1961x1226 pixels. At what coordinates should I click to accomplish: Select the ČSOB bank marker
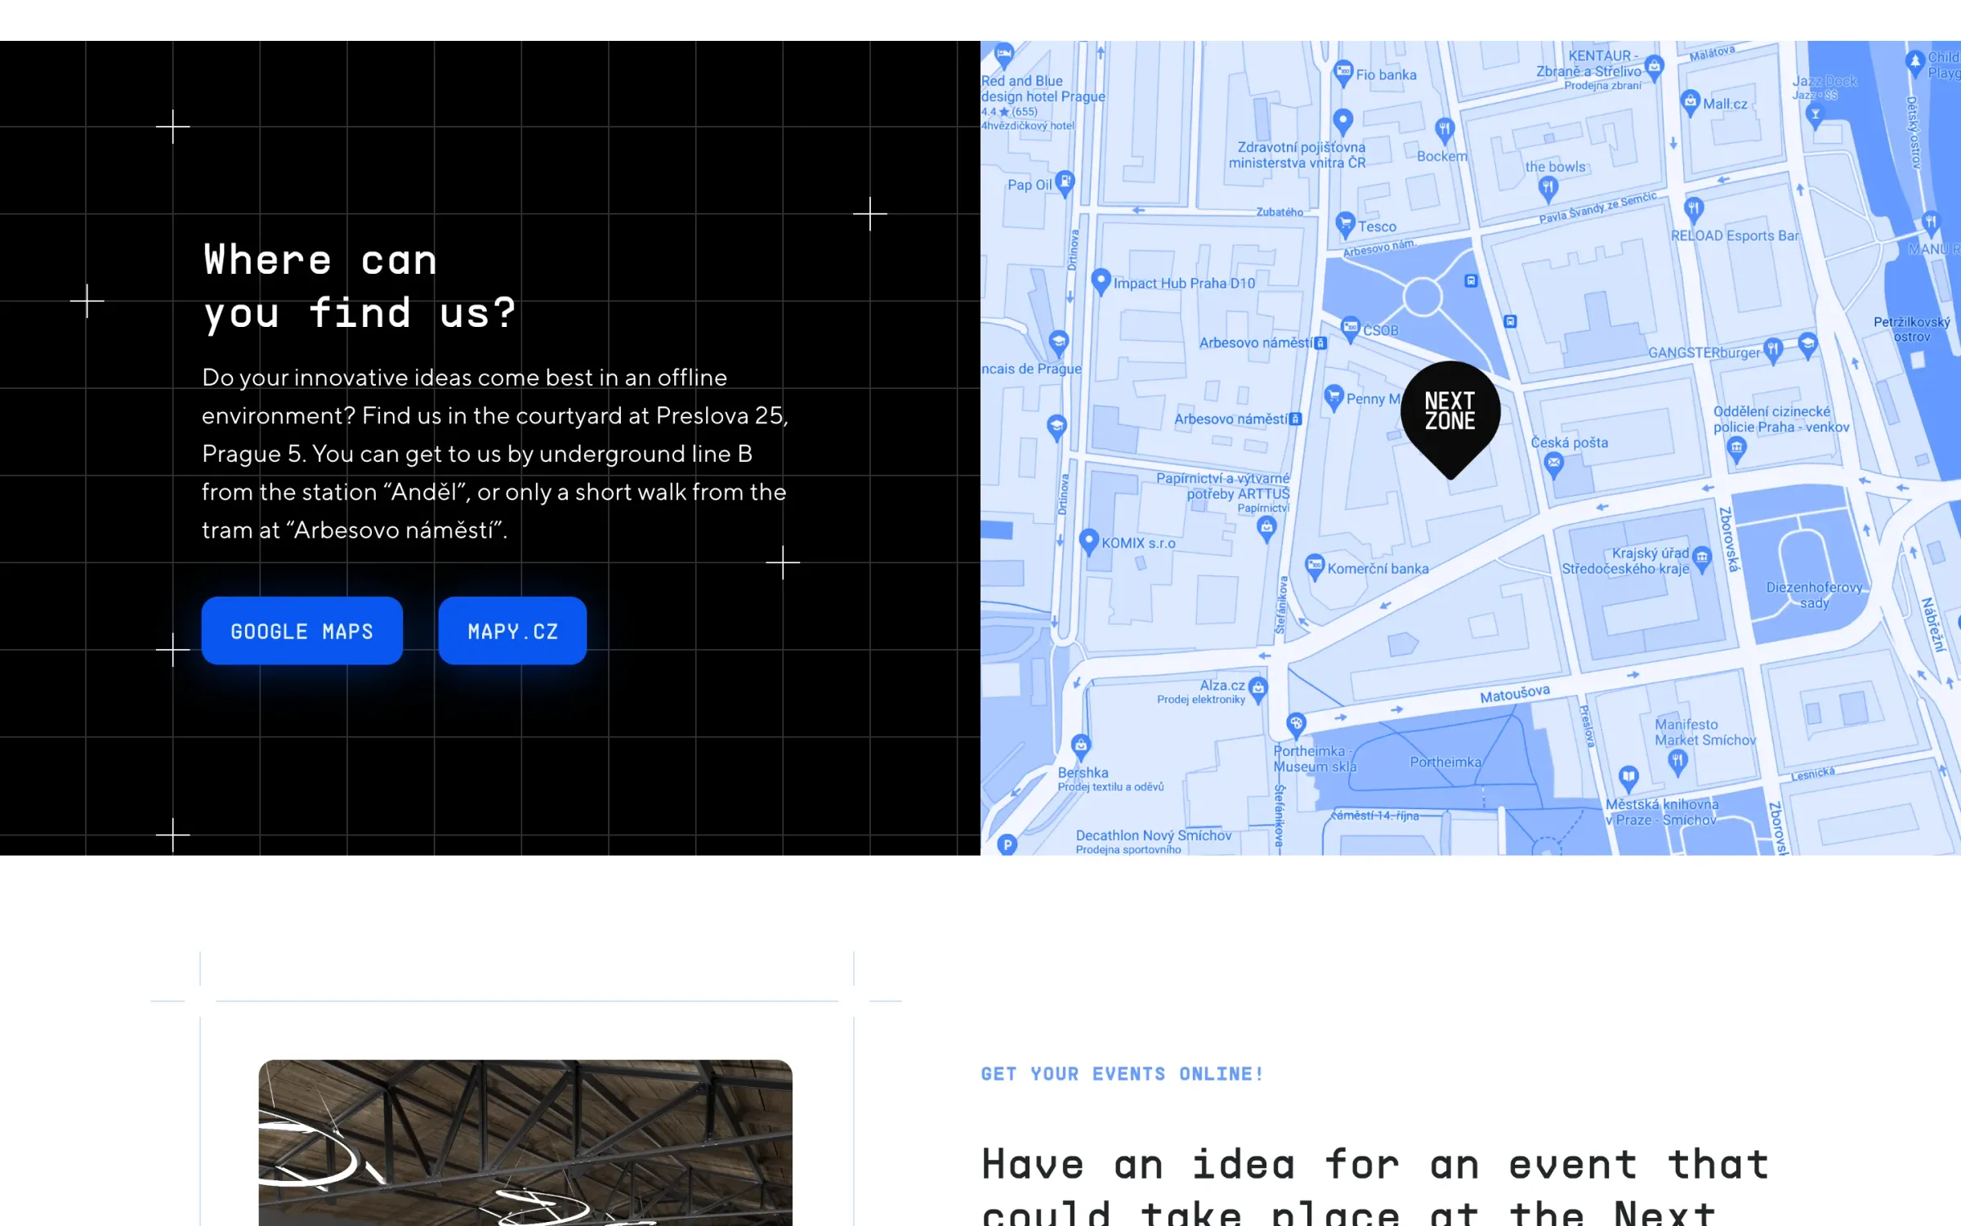(x=1351, y=329)
